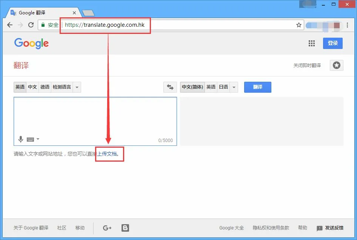Click into the source text box
Viewport: 357px width, 240px height.
coord(95,121)
